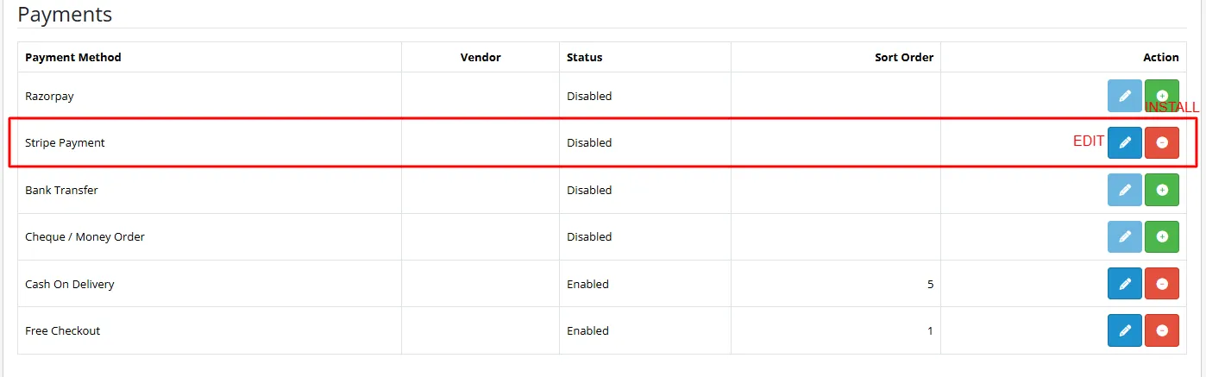Edit the Cash On Delivery settings
Image resolution: width=1206 pixels, height=377 pixels.
1124,284
